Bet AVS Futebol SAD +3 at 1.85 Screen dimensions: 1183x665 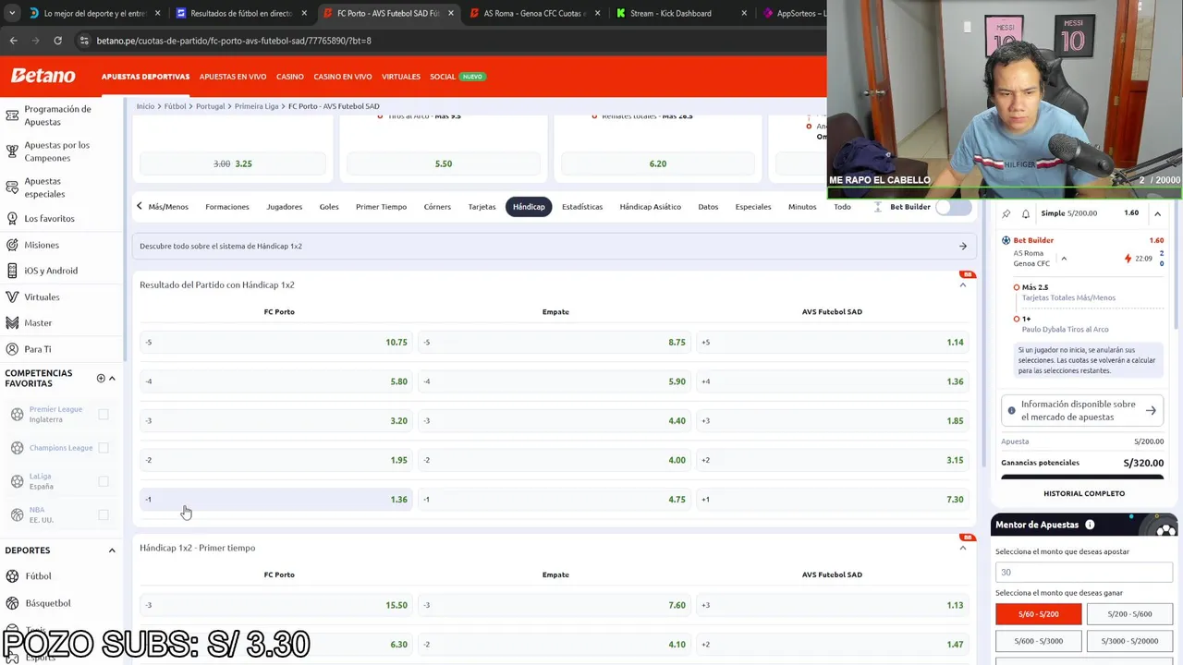(833, 421)
